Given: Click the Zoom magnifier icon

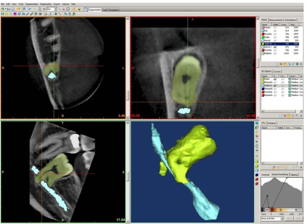Looking at the screenshot, I should coord(59,9).
